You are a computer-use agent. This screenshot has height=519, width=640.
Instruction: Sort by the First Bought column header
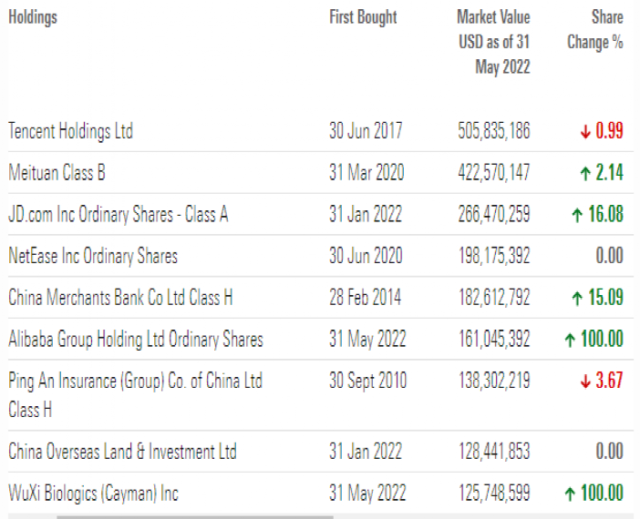coord(363,17)
